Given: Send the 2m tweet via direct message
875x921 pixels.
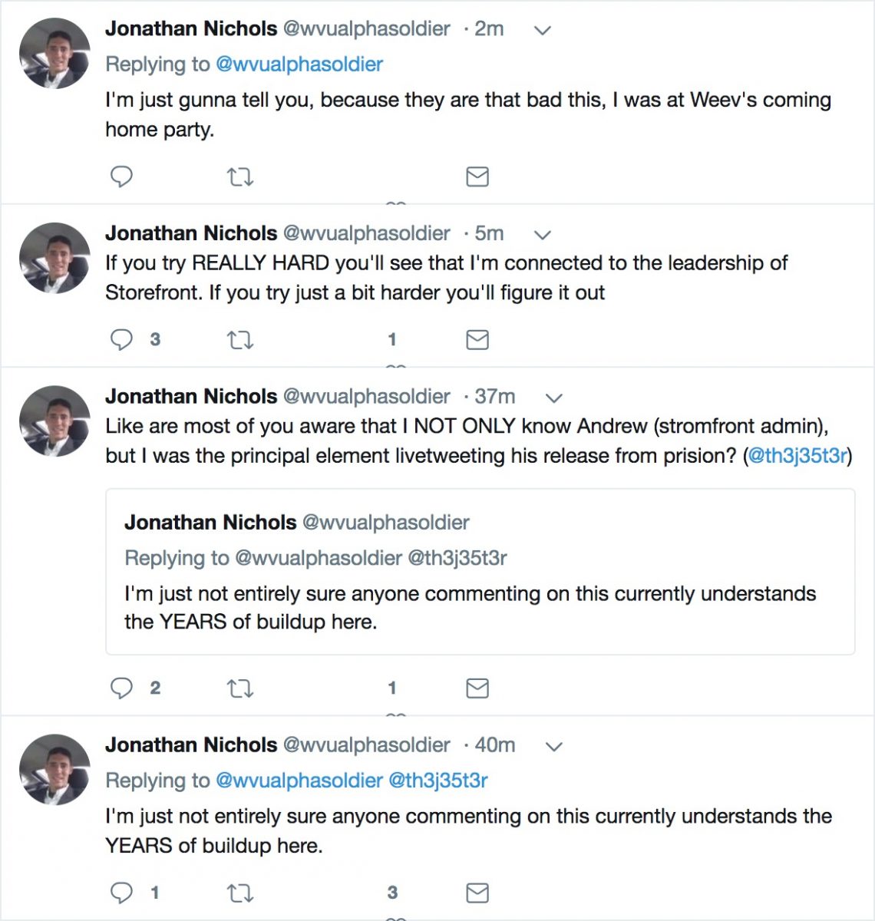Looking at the screenshot, I should tap(477, 177).
